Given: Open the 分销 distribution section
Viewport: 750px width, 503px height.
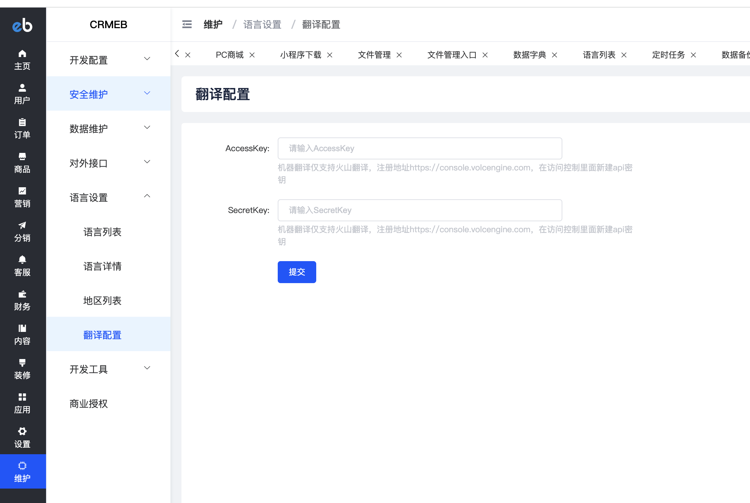Looking at the screenshot, I should point(22,232).
